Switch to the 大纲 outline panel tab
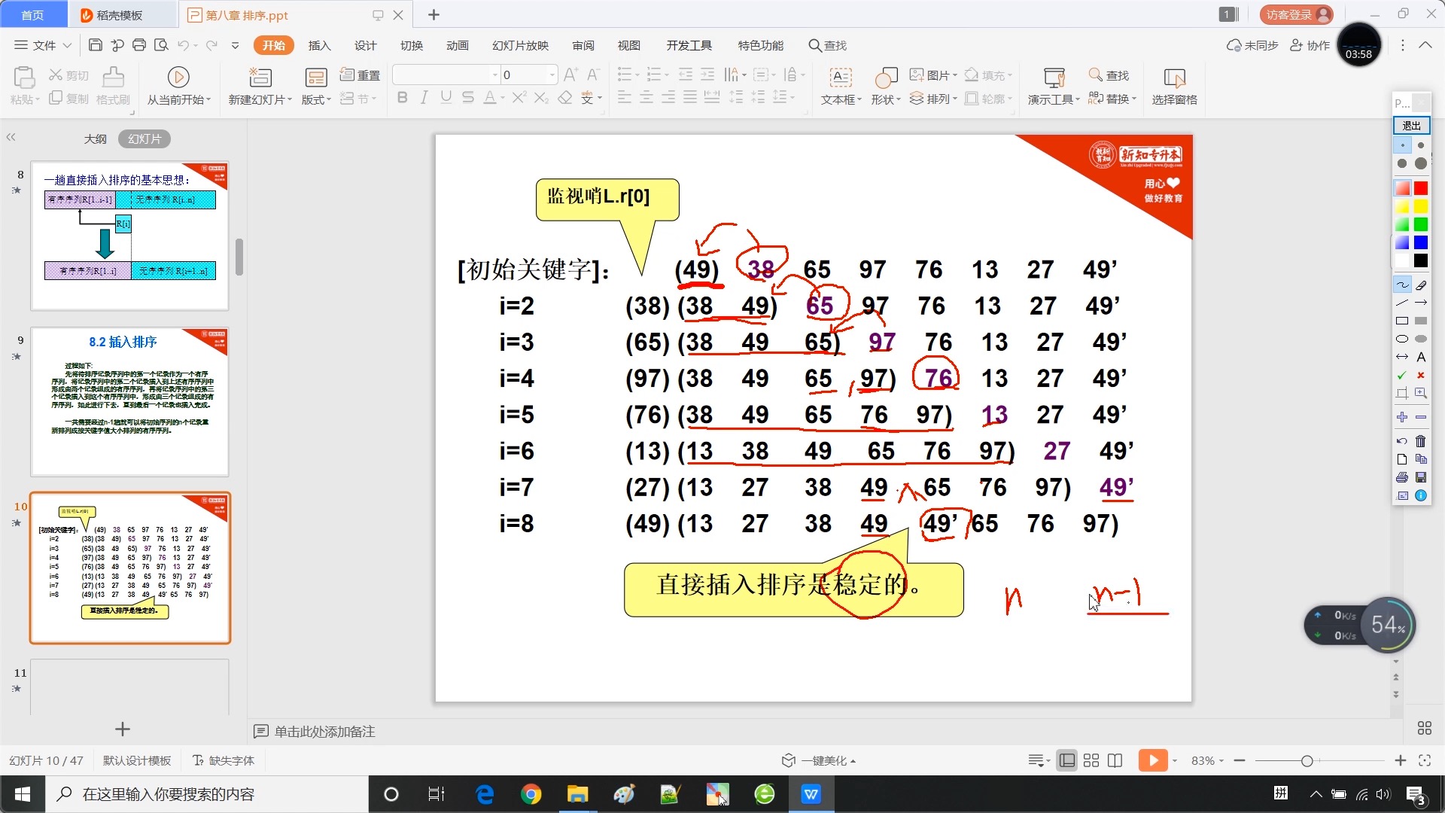Viewport: 1445px width, 813px height. click(96, 139)
